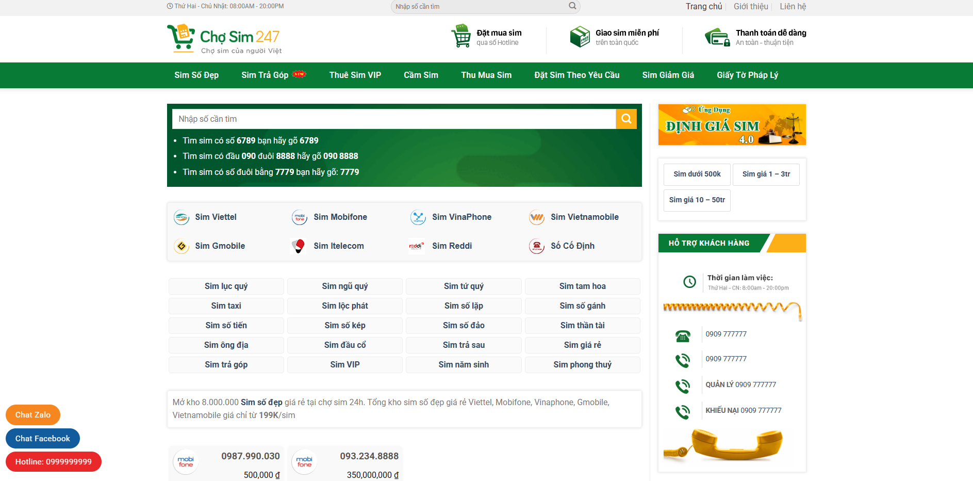This screenshot has width=973, height=481.
Task: Choose Sim đầu cổ category
Action: 345,345
